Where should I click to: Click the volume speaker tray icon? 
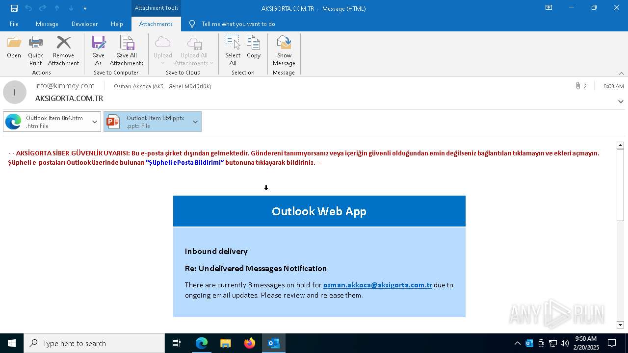(565, 343)
